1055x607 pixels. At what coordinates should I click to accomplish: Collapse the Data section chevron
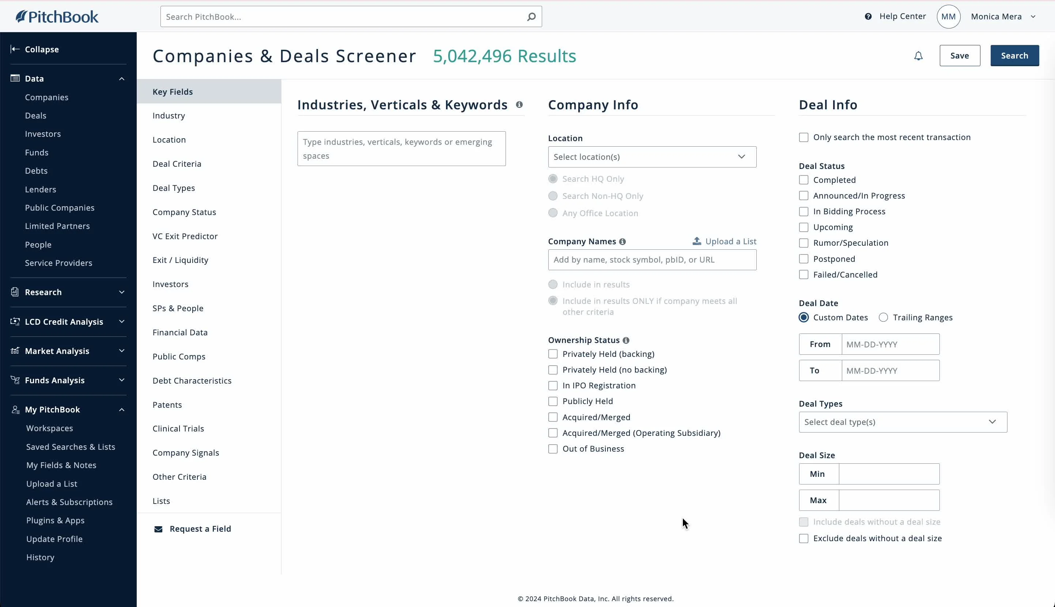click(x=122, y=79)
